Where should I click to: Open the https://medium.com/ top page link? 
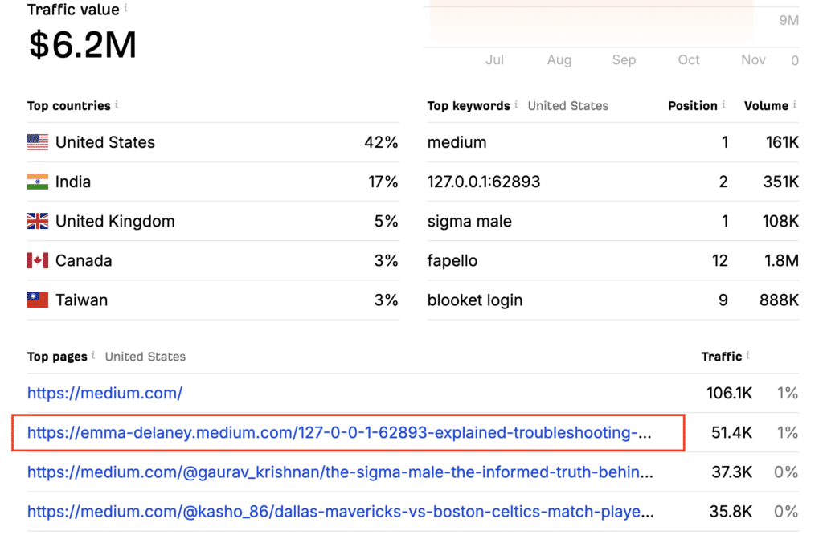pos(105,393)
